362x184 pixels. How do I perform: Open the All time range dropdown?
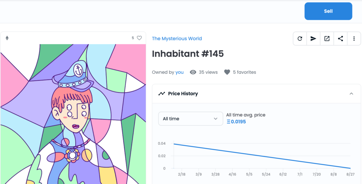191,119
